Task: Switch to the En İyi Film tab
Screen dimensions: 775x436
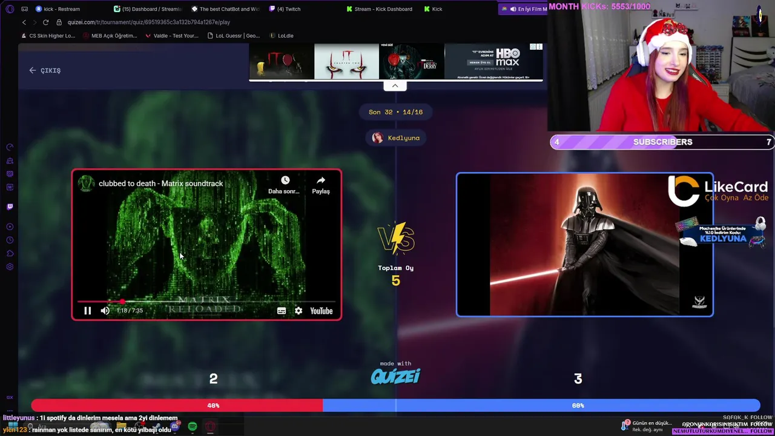Action: tap(523, 9)
